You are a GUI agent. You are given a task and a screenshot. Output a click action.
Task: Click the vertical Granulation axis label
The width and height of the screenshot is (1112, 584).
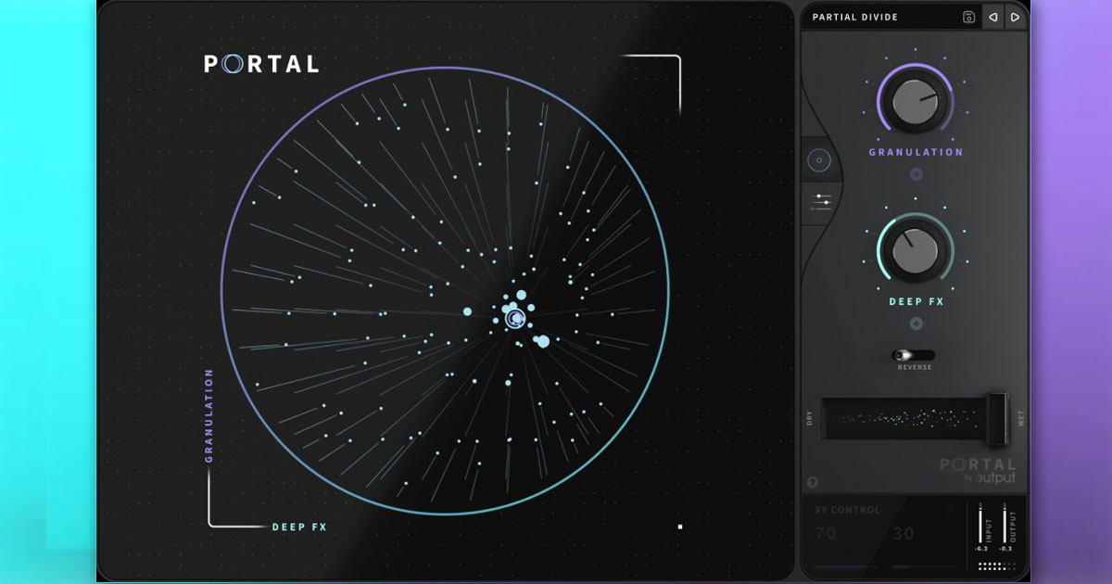209,414
